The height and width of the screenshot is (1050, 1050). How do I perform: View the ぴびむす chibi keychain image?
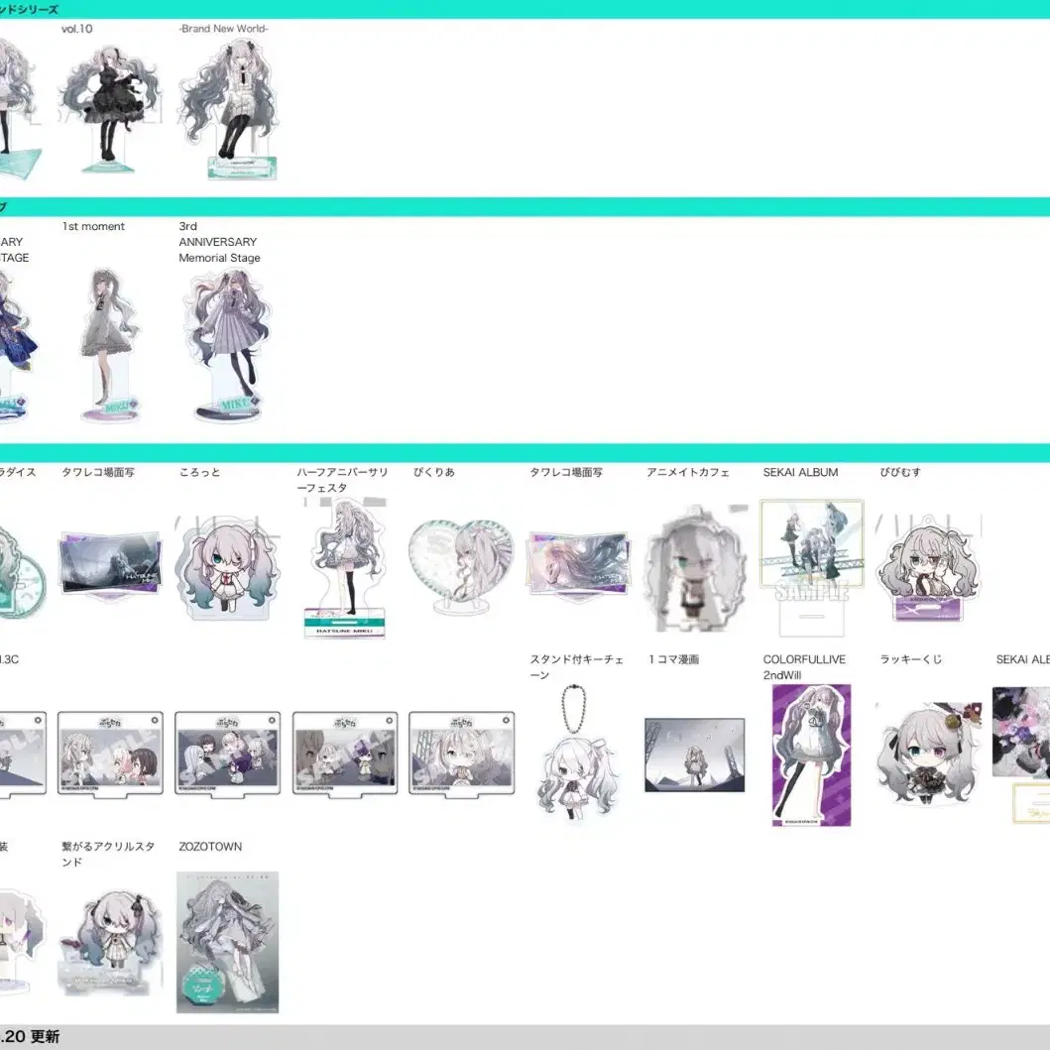pos(929,570)
